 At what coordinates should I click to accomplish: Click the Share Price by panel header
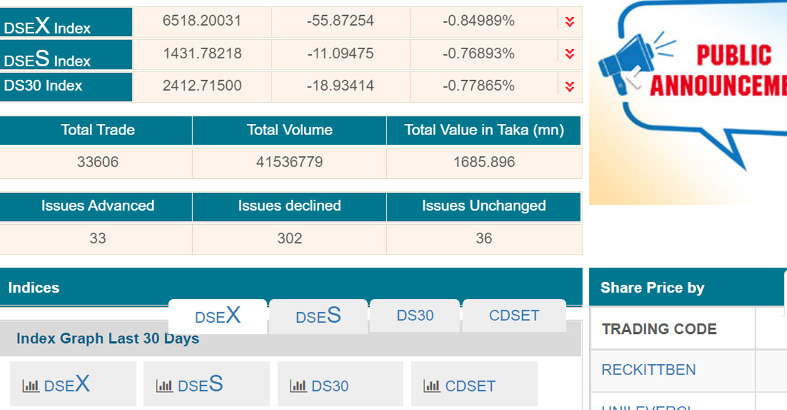click(653, 288)
